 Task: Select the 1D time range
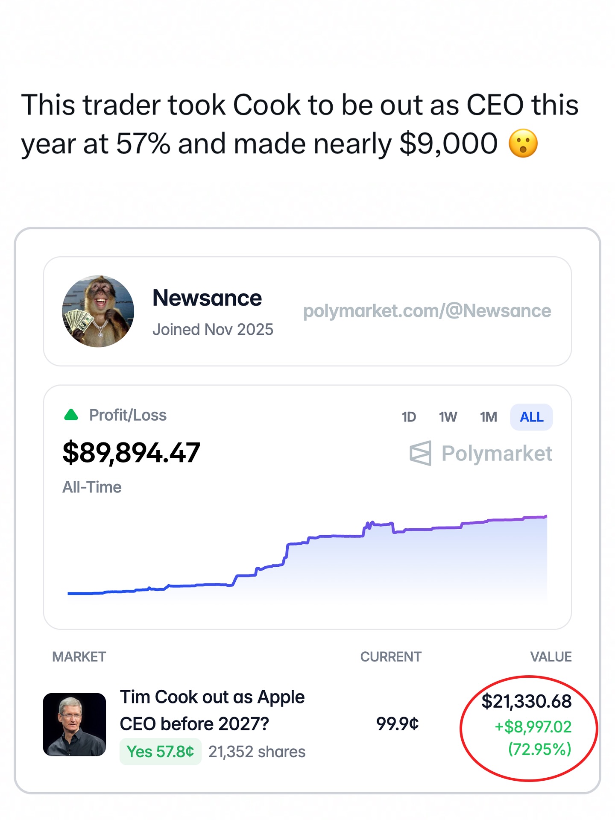(409, 417)
